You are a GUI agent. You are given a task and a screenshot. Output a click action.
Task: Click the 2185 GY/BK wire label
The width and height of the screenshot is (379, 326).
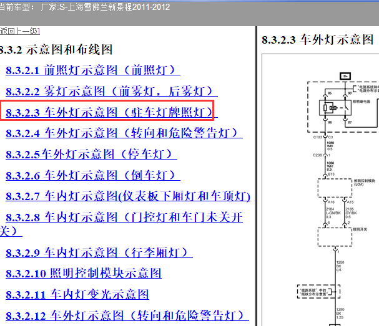[351, 213]
